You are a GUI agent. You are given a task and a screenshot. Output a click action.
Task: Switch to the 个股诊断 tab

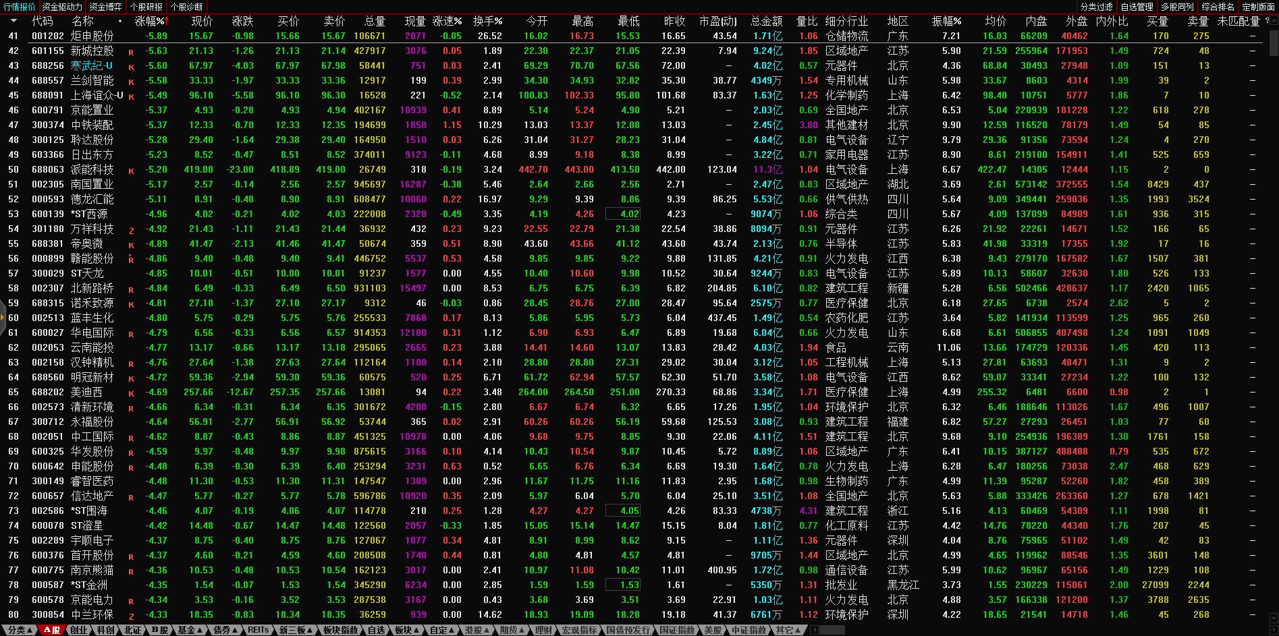(x=186, y=7)
